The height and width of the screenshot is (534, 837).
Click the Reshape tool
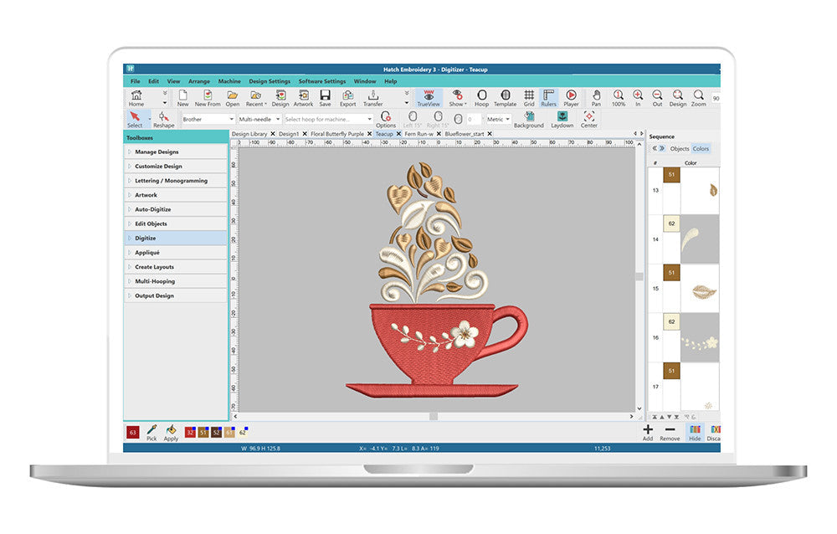(163, 119)
